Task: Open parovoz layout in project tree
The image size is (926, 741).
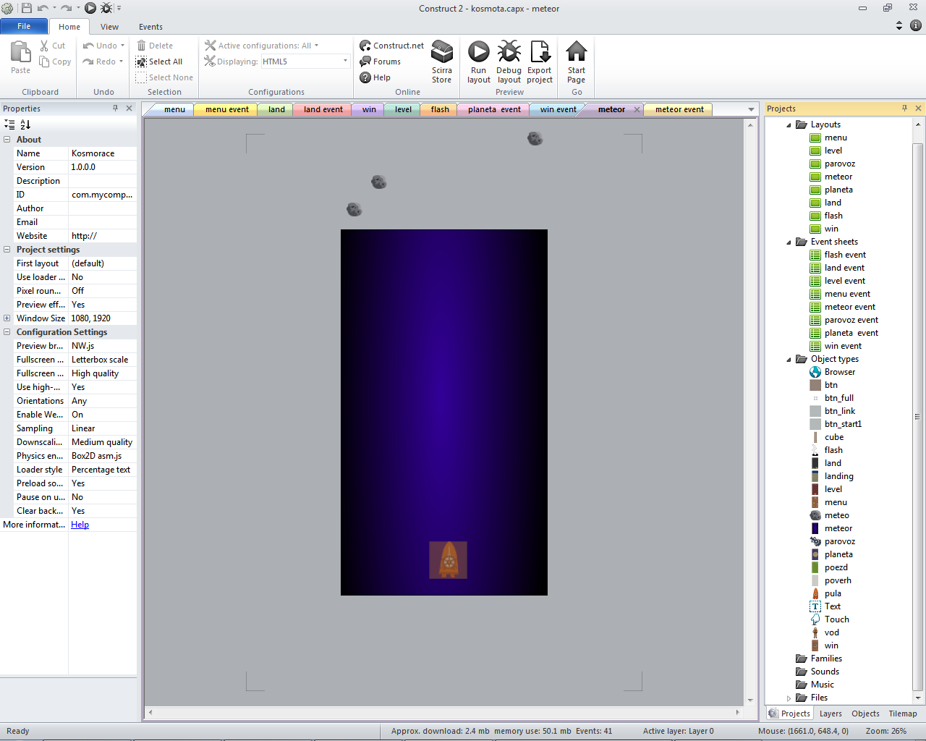Action: click(x=839, y=164)
